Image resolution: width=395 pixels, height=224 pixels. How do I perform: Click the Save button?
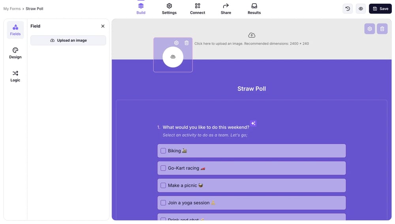pyautogui.click(x=380, y=9)
